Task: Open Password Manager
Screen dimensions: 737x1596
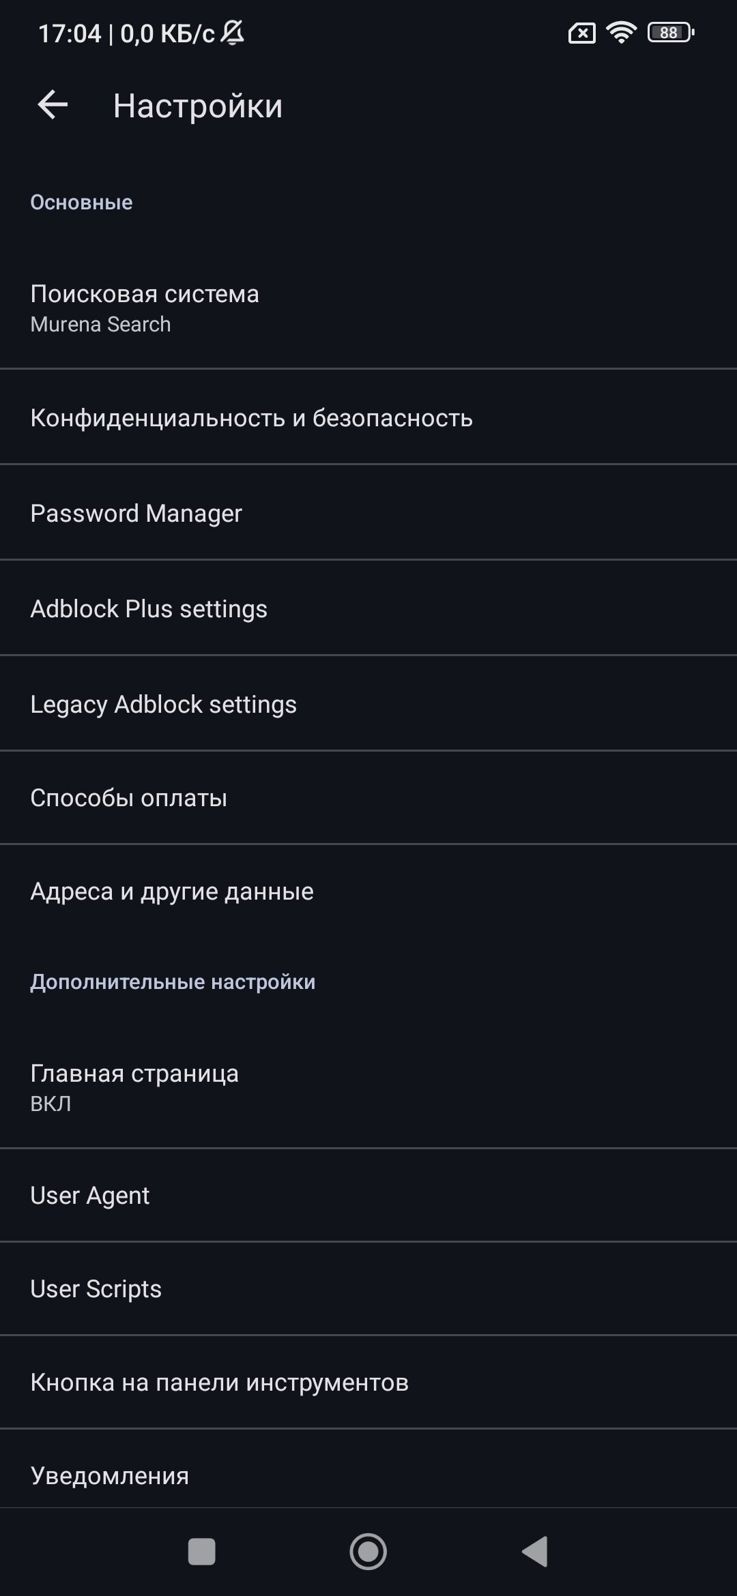Action: pyautogui.click(x=369, y=513)
